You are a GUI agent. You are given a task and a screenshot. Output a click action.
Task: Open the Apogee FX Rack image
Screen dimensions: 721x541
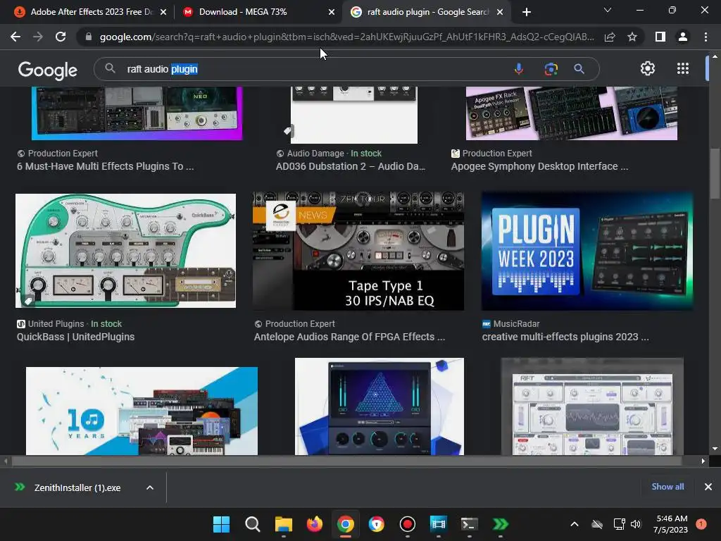coord(572,113)
